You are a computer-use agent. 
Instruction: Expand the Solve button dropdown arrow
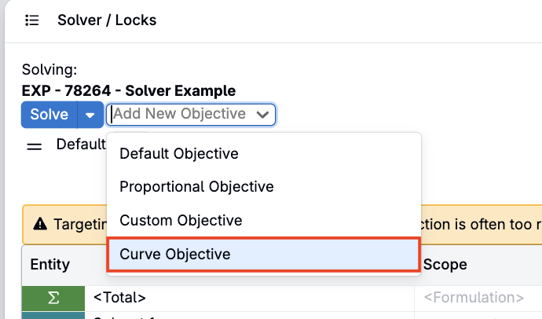pyautogui.click(x=90, y=115)
